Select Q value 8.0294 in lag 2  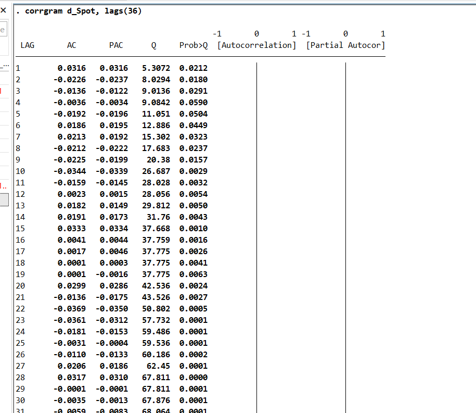pyautogui.click(x=156, y=80)
